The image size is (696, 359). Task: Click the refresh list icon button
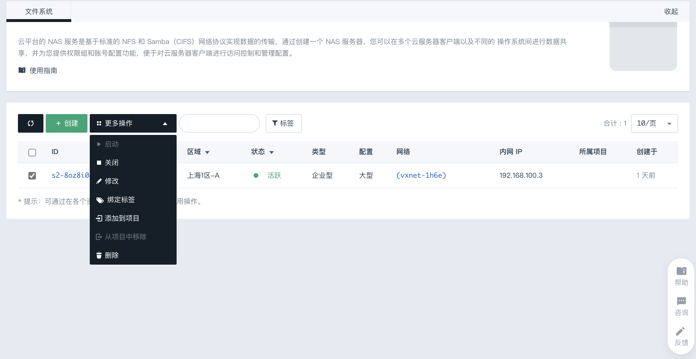pos(30,123)
